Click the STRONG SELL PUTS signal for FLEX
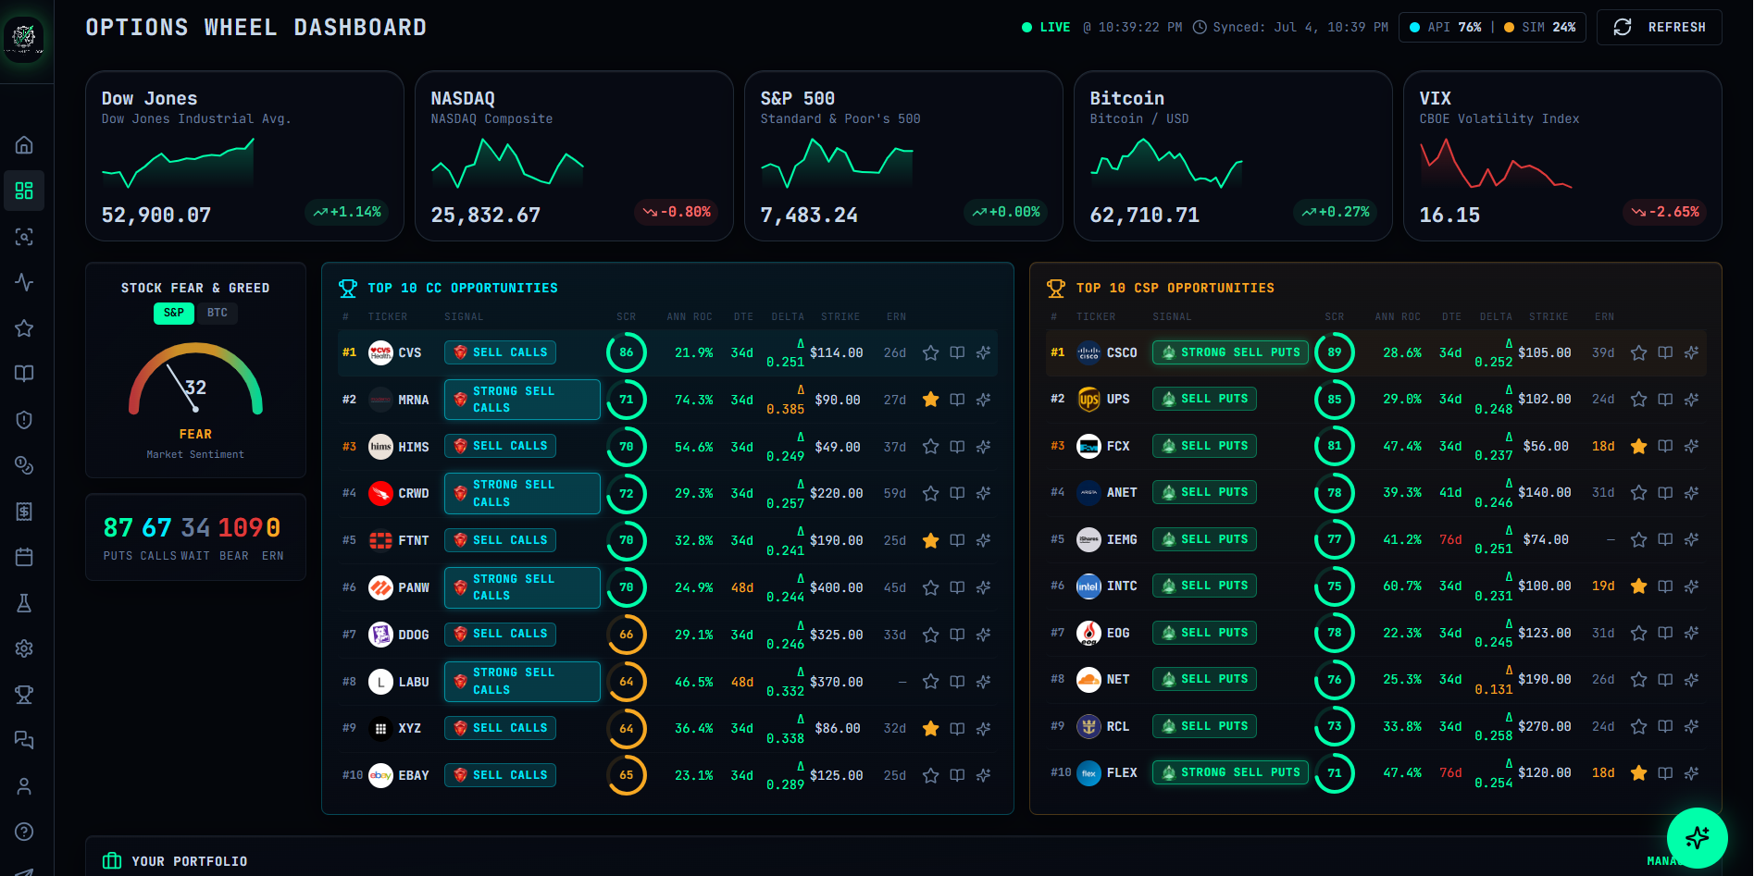Image resolution: width=1754 pixels, height=876 pixels. pyautogui.click(x=1230, y=772)
